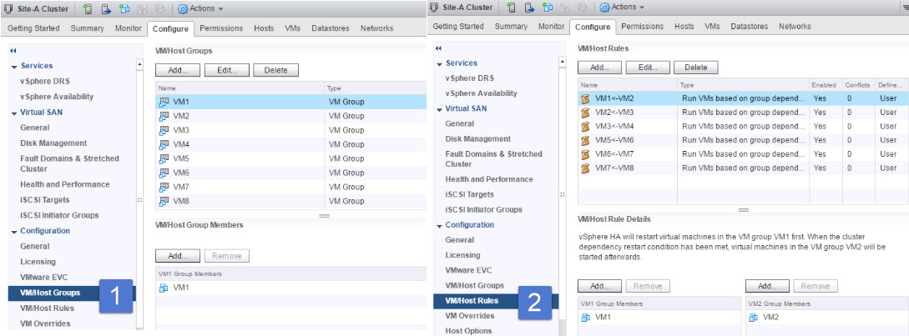
Task: Collapse left window navigation pane with double-arrow icon
Action: [13, 51]
